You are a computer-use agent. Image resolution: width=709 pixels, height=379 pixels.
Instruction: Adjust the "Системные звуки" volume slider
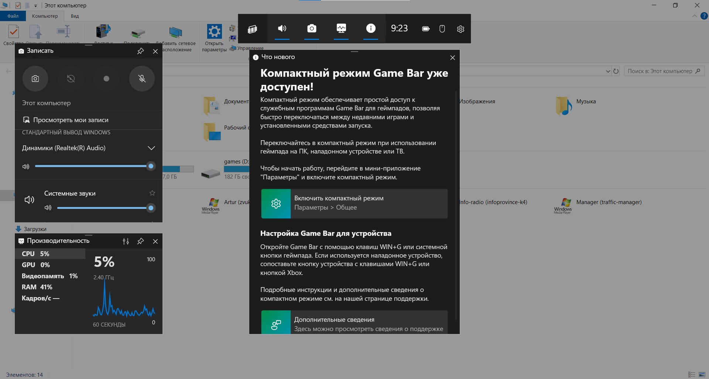(106, 208)
